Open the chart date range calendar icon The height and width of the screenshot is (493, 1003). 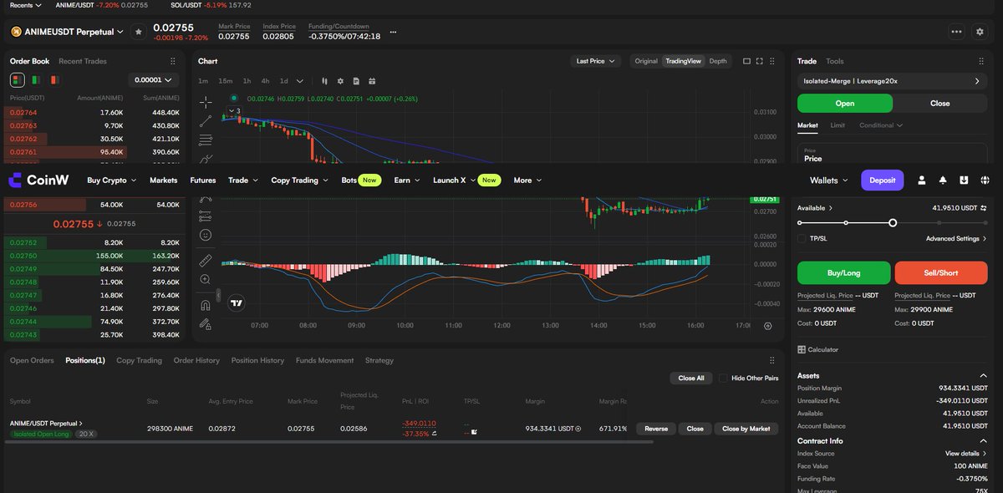point(372,81)
